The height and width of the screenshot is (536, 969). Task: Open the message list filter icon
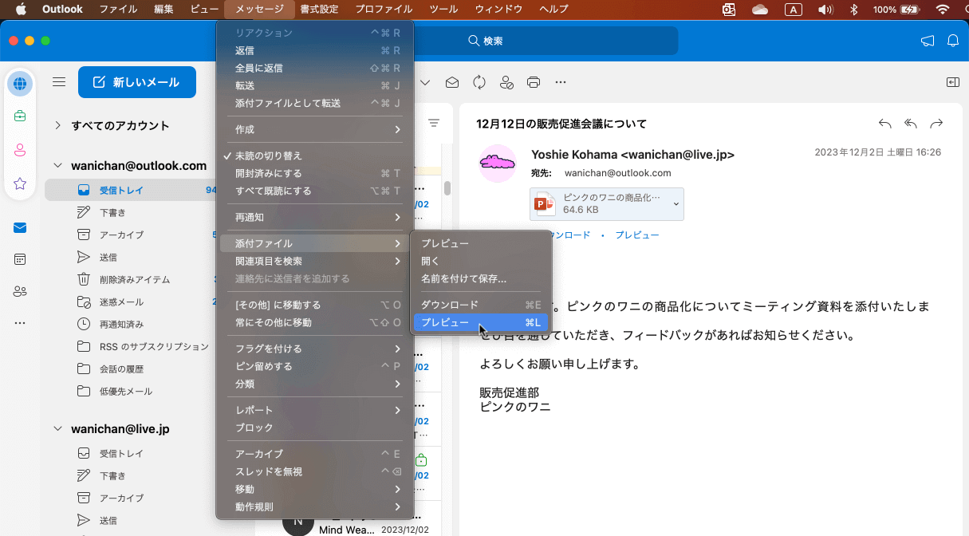coord(434,123)
